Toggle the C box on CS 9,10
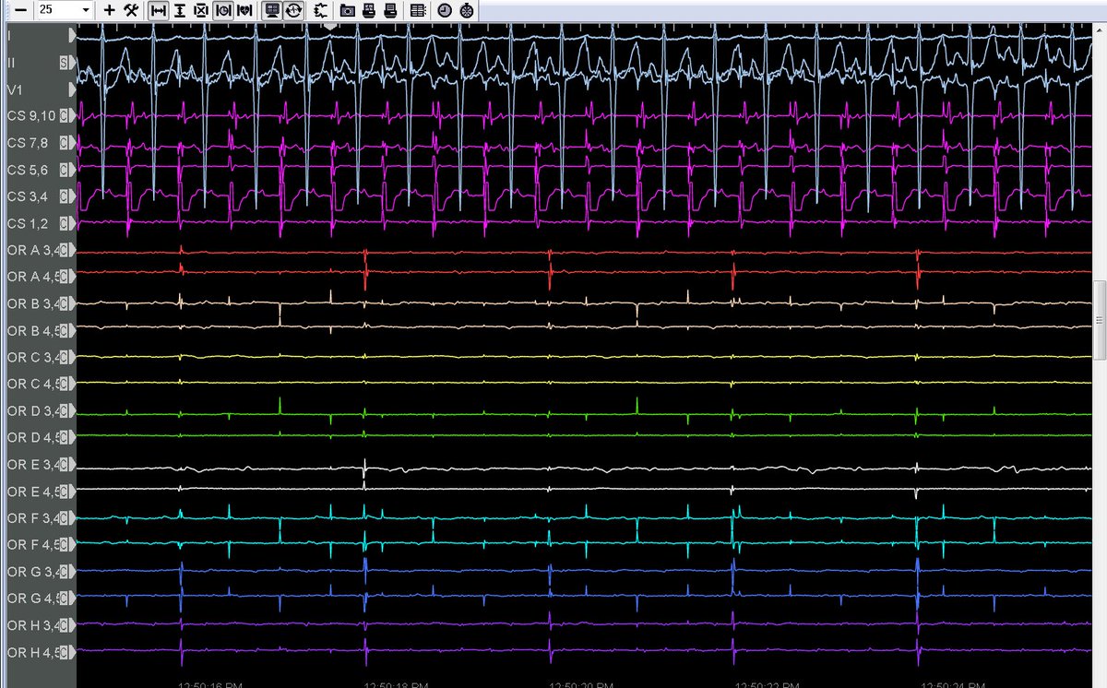 click(x=64, y=116)
